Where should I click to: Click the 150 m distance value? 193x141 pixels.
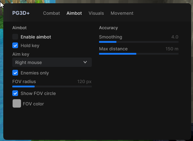[172, 49]
